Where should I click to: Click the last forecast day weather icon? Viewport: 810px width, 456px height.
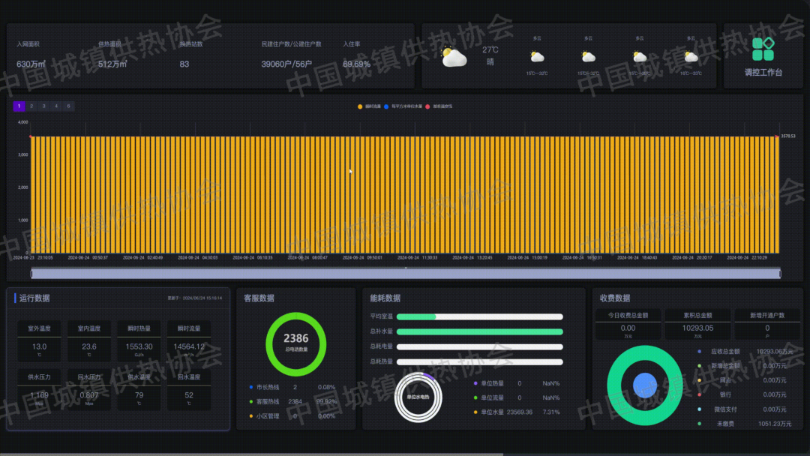(690, 56)
